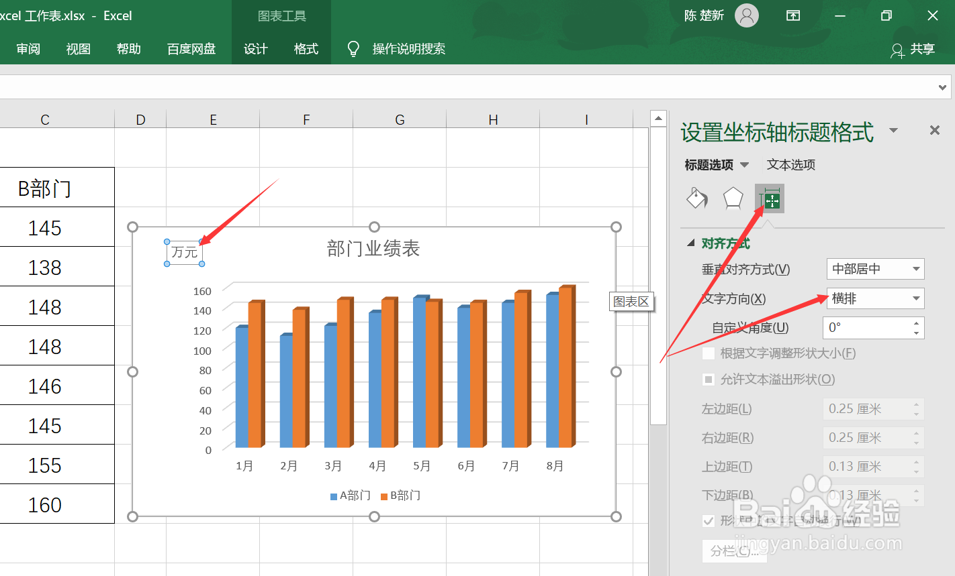955x576 pixels.
Task: Select the A部门 legend entry
Action: [x=351, y=496]
